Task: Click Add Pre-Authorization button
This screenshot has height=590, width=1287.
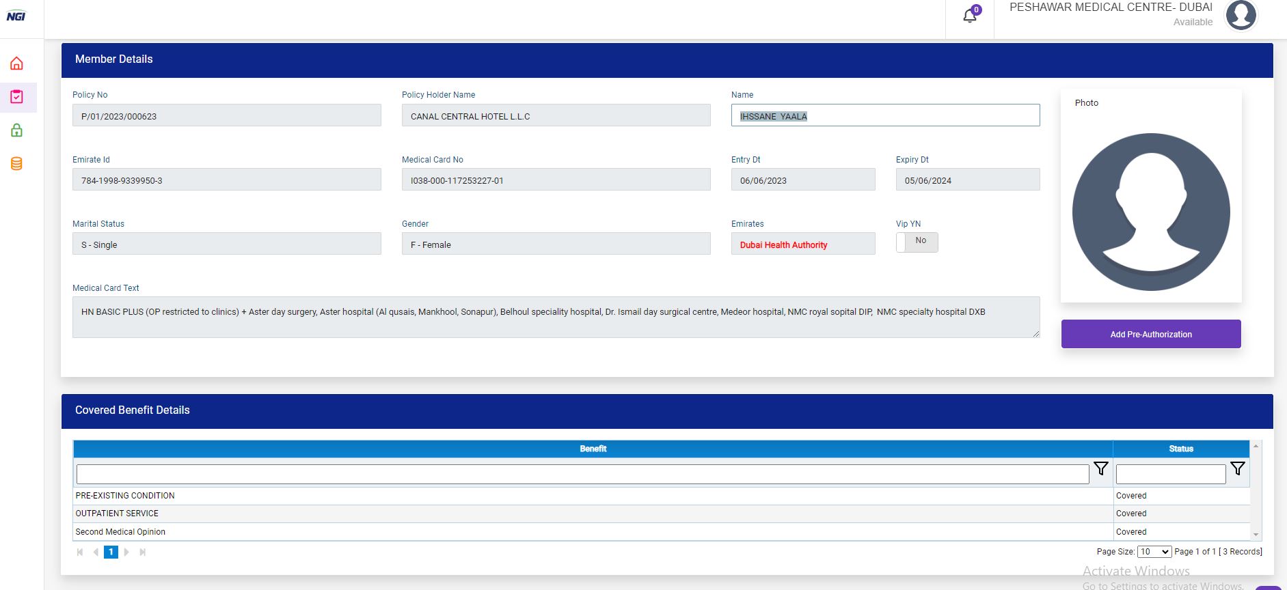Action: (1151, 334)
